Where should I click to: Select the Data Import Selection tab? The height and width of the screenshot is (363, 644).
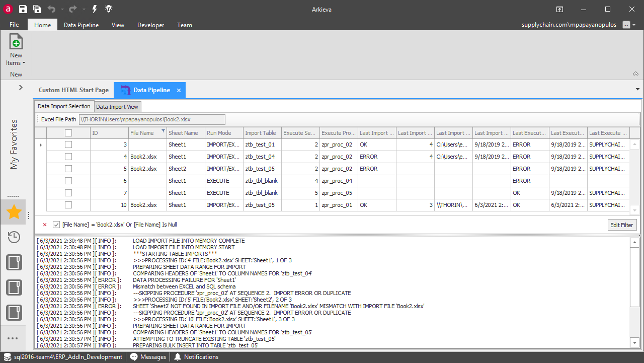click(64, 106)
